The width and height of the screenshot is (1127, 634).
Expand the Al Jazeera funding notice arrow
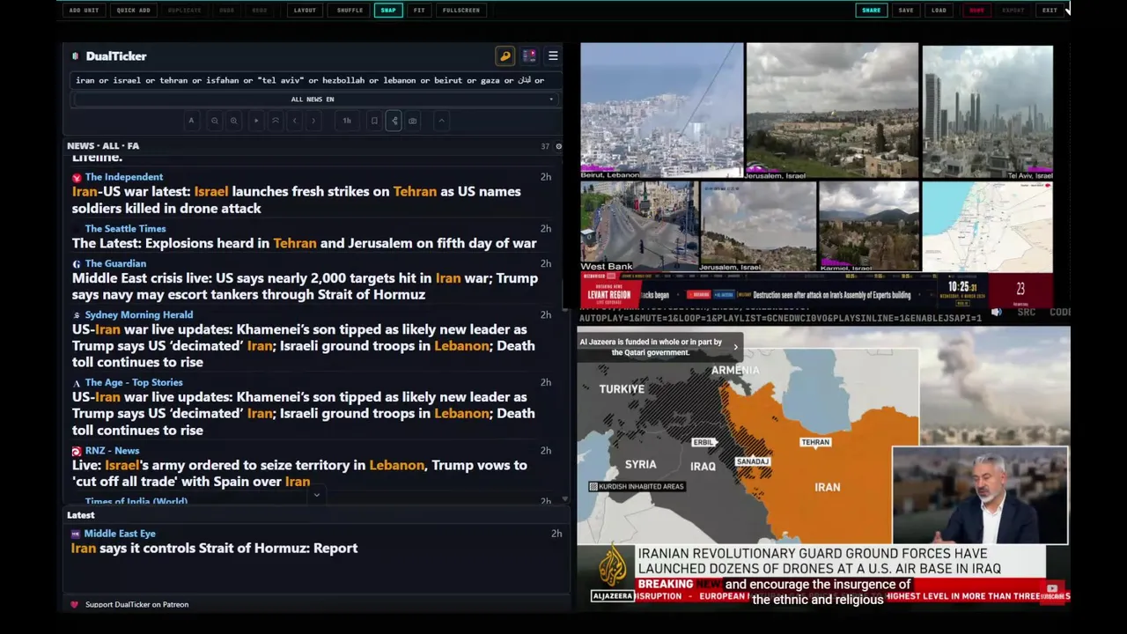(736, 347)
